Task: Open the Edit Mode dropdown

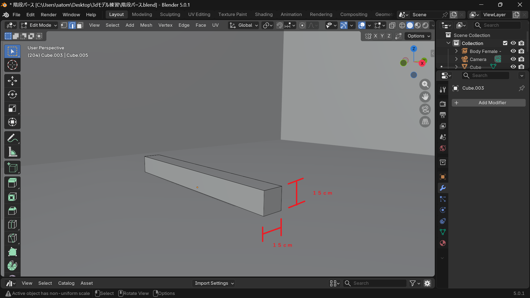Action: pos(39,25)
